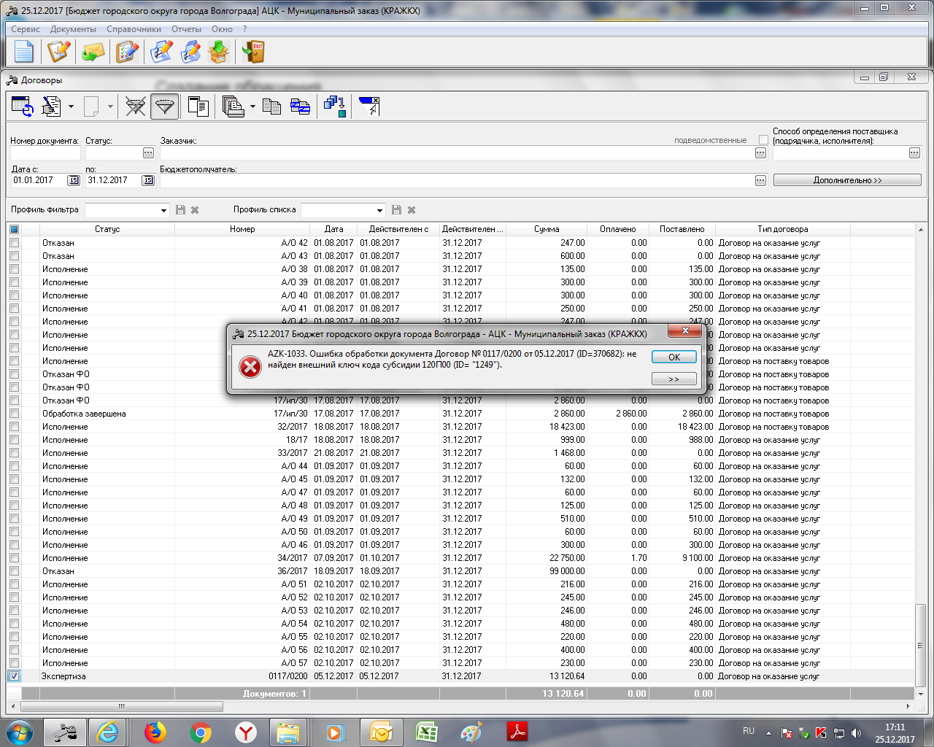Click the 'Дополнительно >>' button
The image size is (934, 747).
(x=846, y=180)
